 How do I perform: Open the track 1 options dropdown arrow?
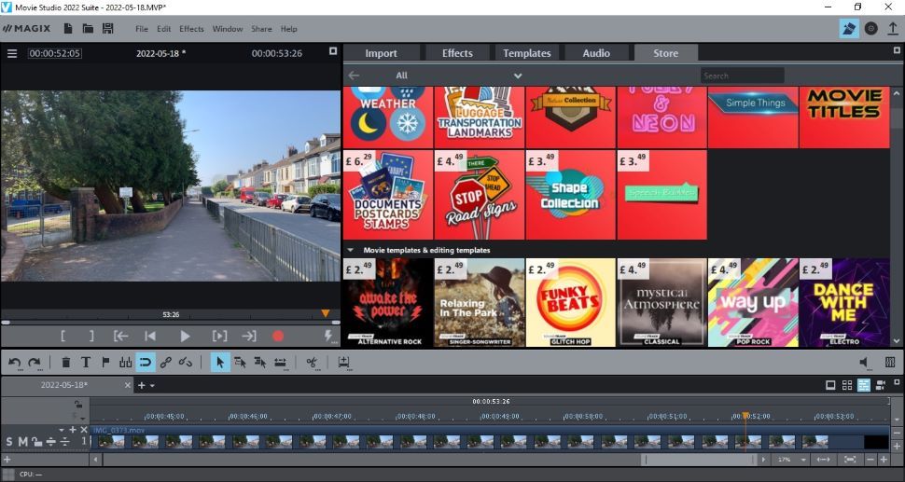pyautogui.click(x=62, y=430)
